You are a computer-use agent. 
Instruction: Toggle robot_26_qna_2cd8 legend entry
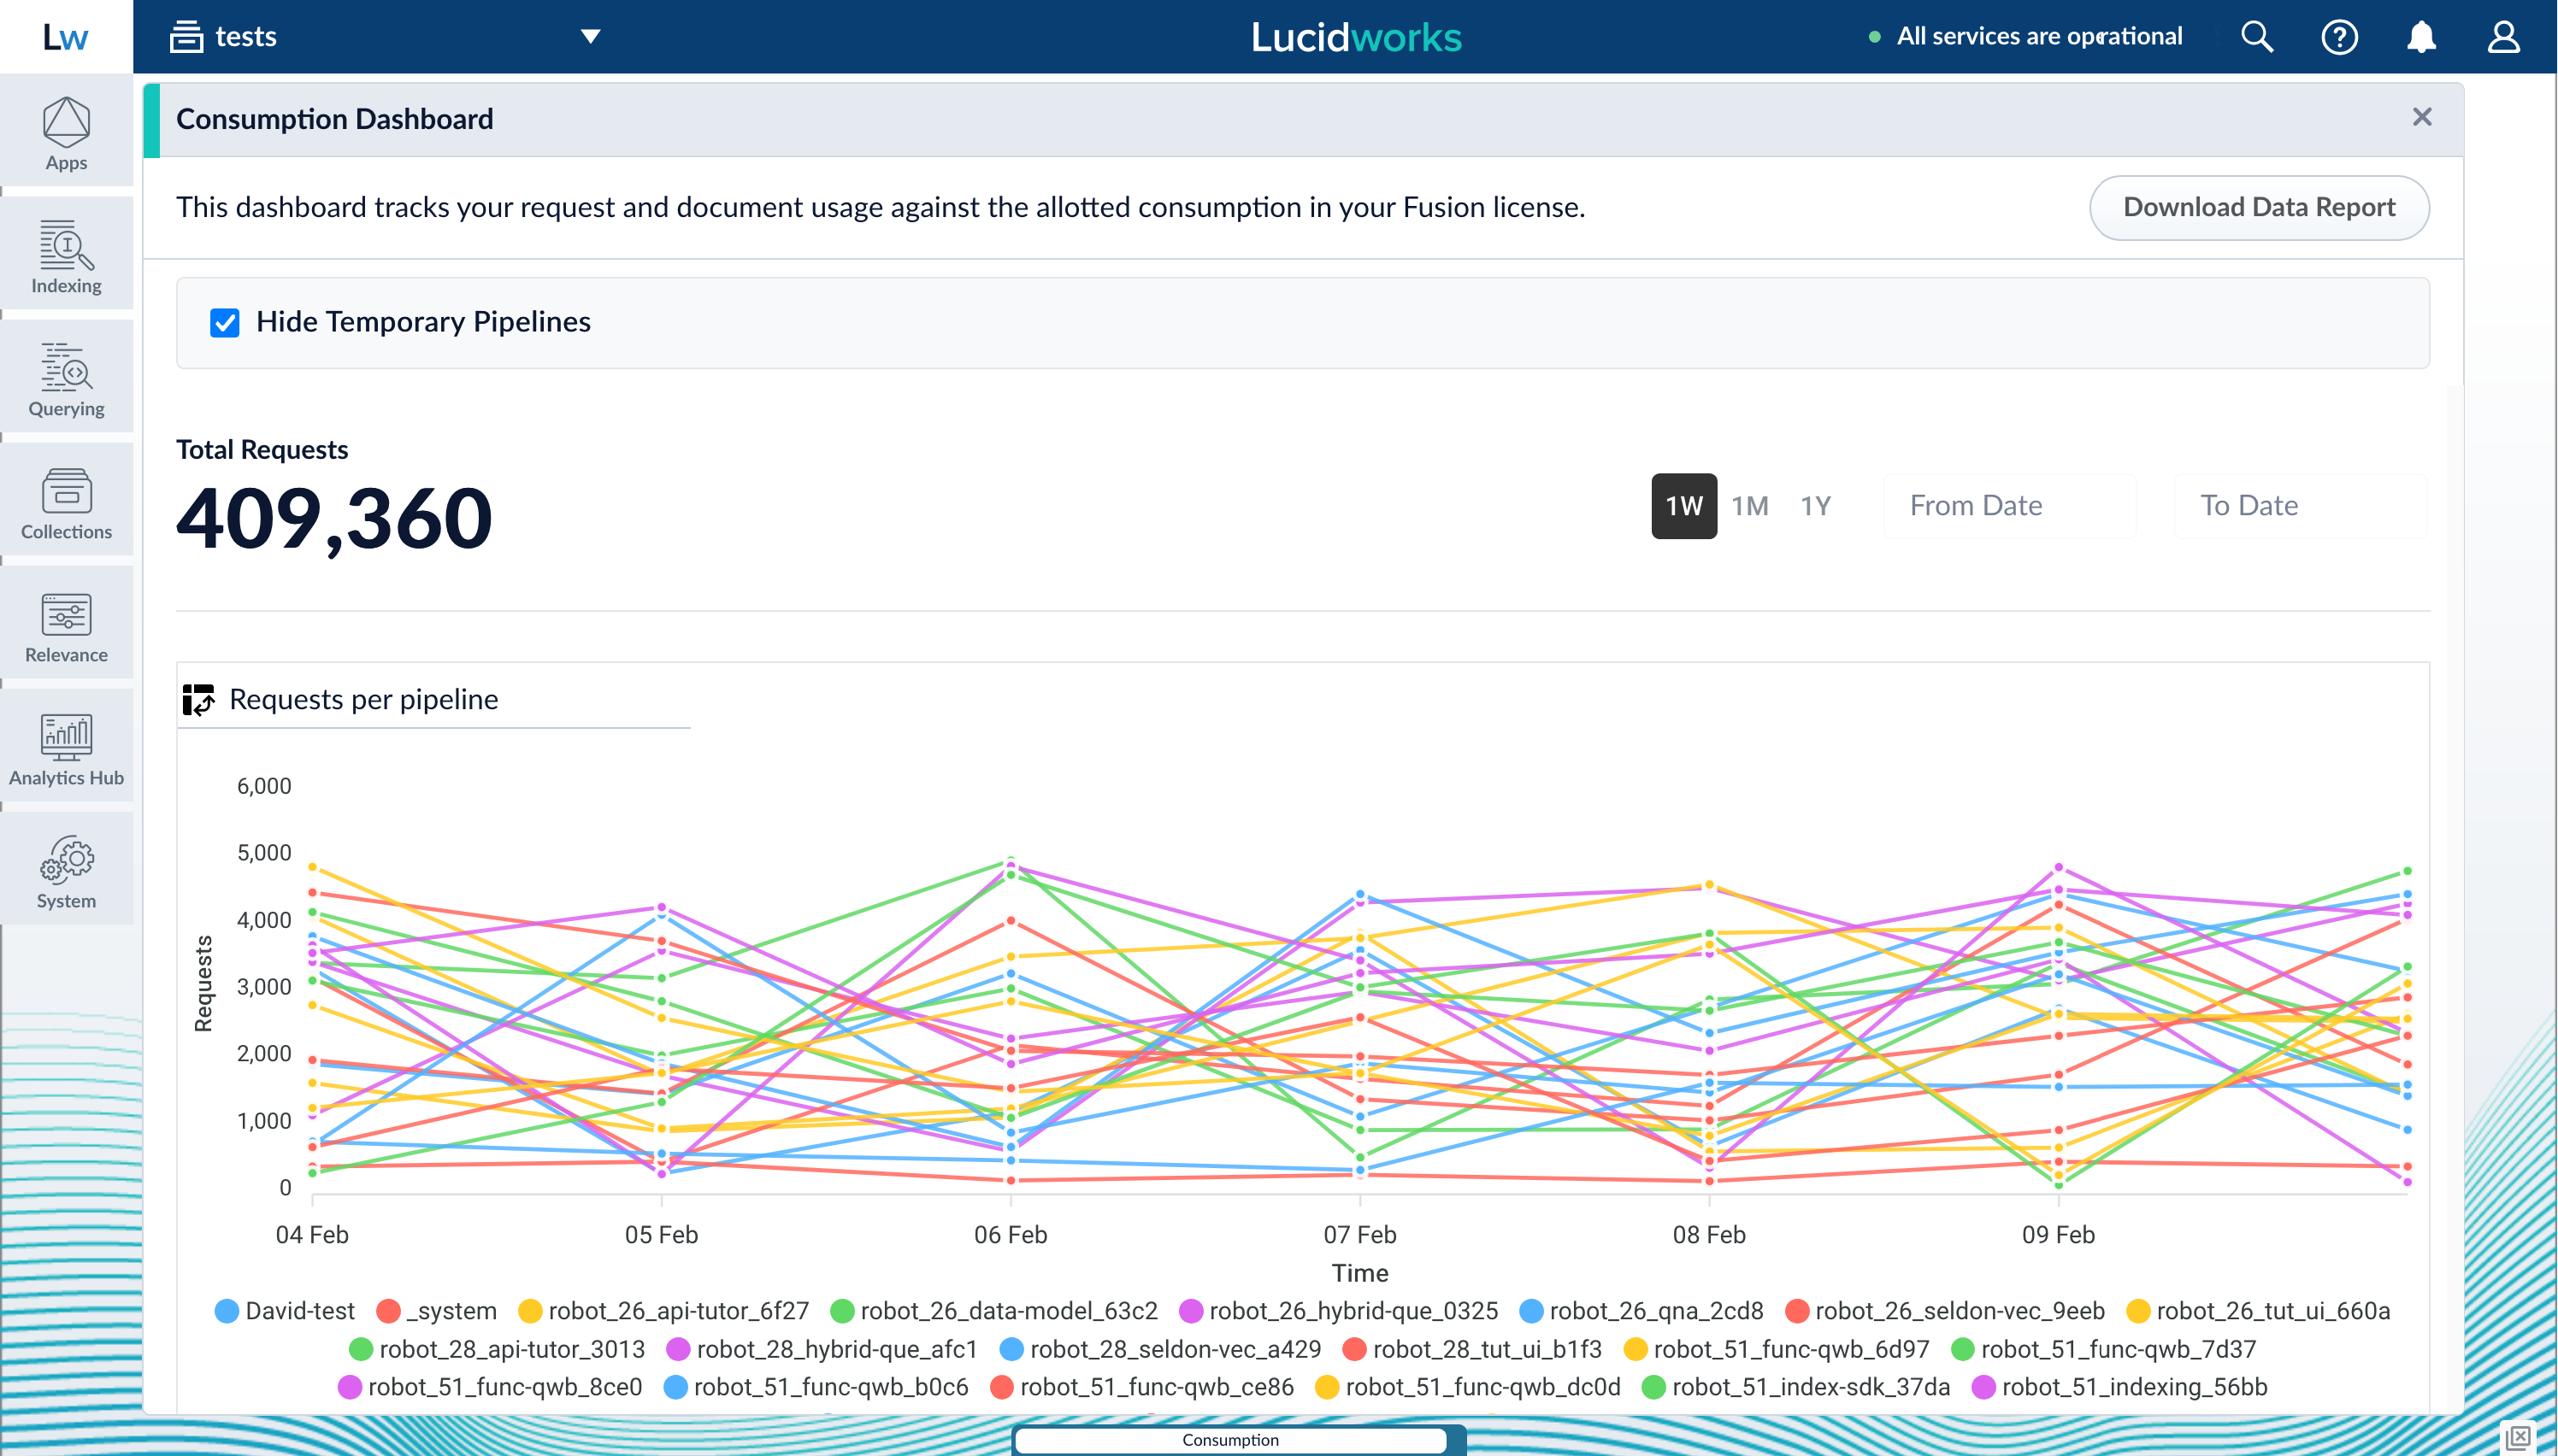click(x=1641, y=1311)
